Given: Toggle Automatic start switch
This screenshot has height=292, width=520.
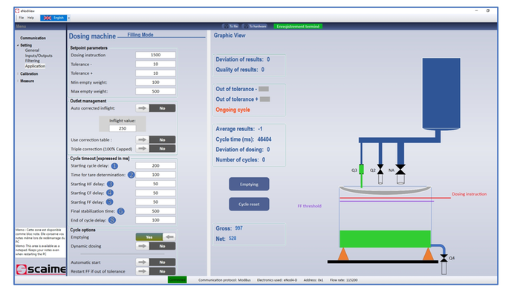Looking at the screenshot, I should click(x=155, y=262).
